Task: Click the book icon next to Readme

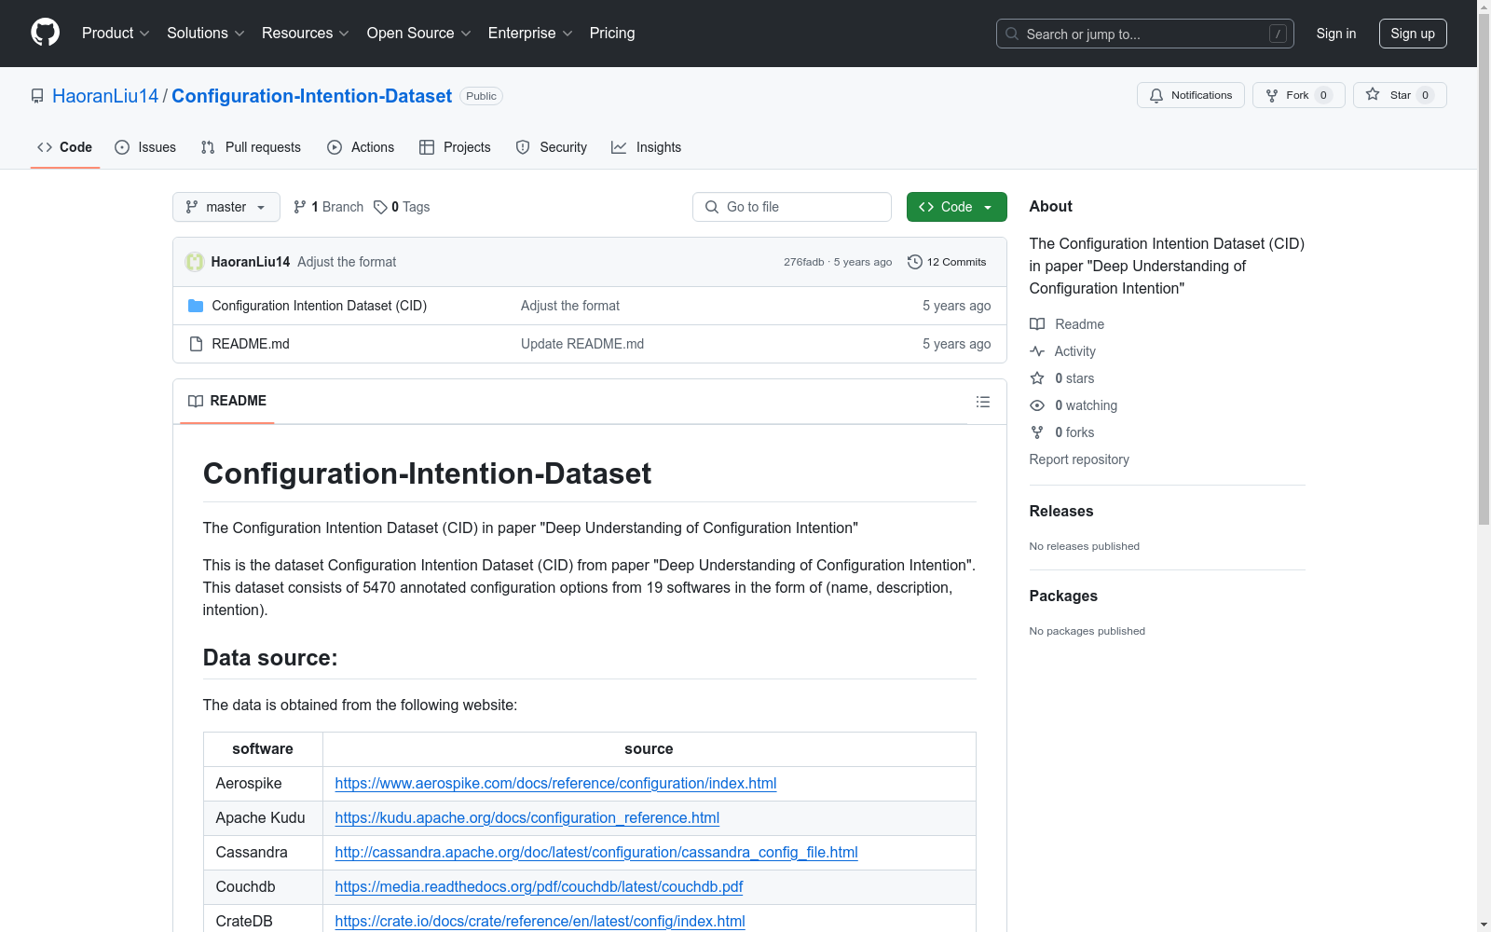Action: (1037, 324)
